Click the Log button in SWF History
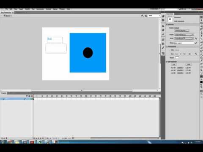The width and height of the screenshot is (203, 152). pyautogui.click(x=174, y=65)
